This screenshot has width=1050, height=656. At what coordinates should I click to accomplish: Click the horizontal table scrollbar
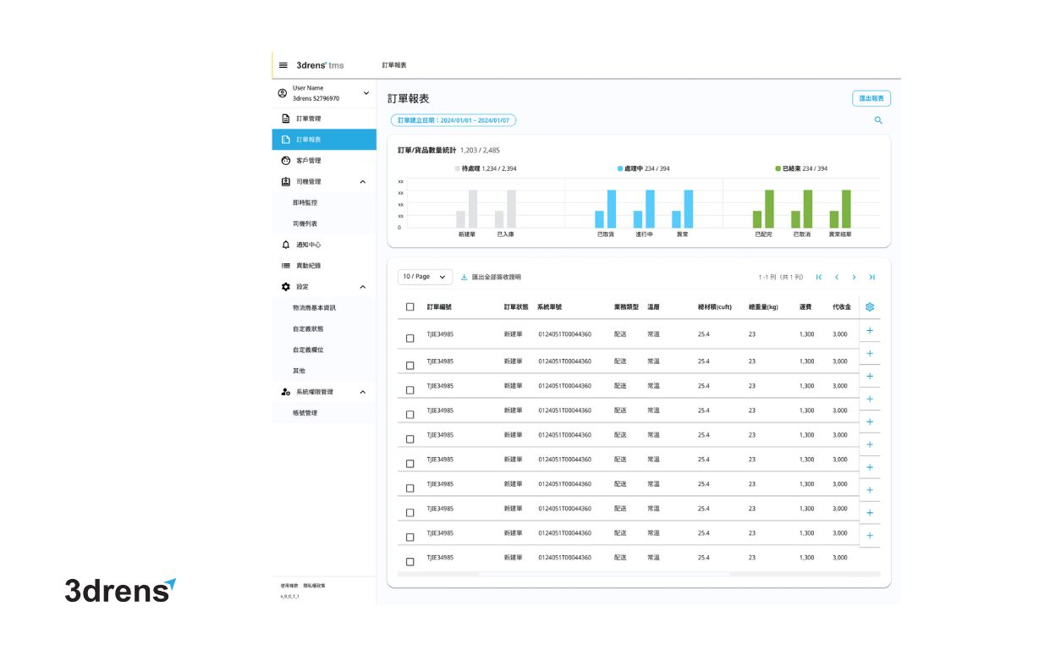(603, 574)
